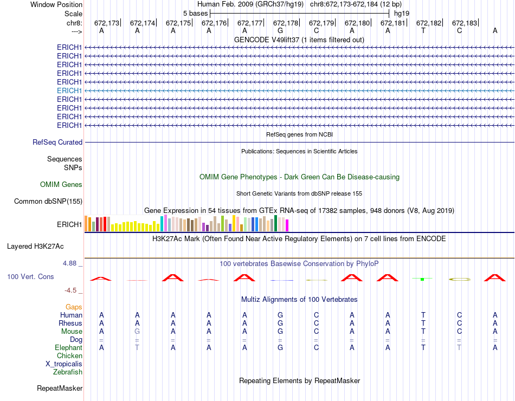Screen dimensions: 515x401
Task: Click the Layered H3K27Ac track label
Action: coord(35,247)
